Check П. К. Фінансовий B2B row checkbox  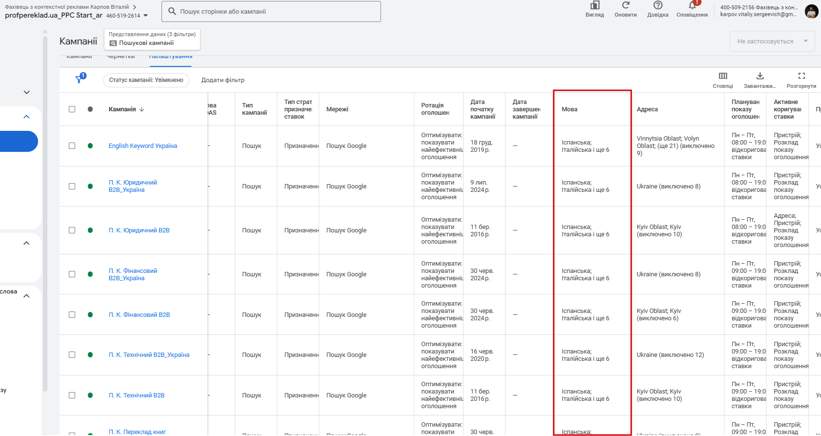coord(72,314)
